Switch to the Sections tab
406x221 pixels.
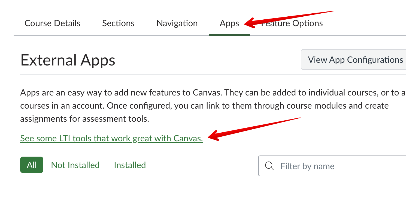pyautogui.click(x=118, y=23)
